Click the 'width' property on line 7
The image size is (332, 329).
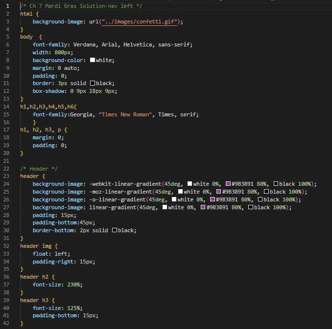(41, 52)
